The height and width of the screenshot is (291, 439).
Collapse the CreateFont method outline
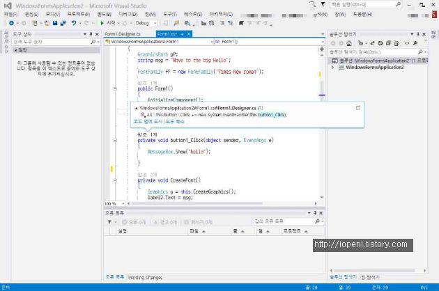(x=115, y=180)
